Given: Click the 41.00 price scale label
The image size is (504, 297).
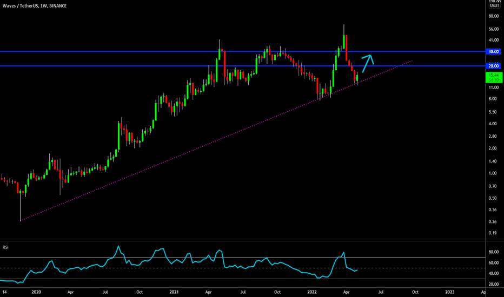Looking at the screenshot, I should 493,40.
